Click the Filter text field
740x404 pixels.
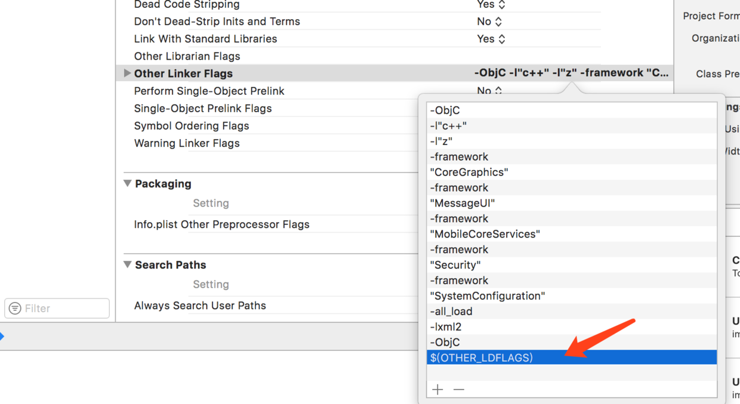57,309
